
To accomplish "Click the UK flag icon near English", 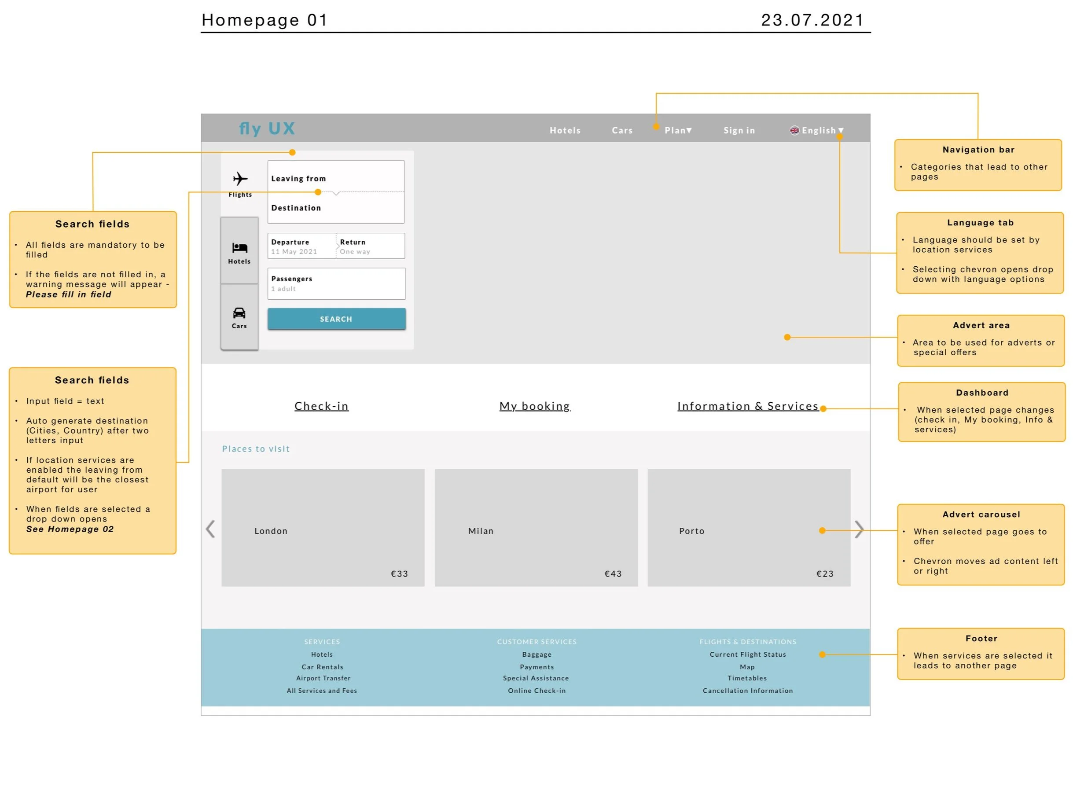I will tap(794, 130).
